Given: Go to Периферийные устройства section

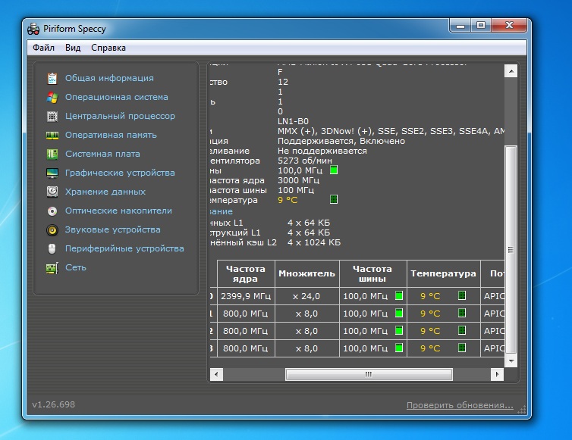Looking at the screenshot, I should point(124,248).
